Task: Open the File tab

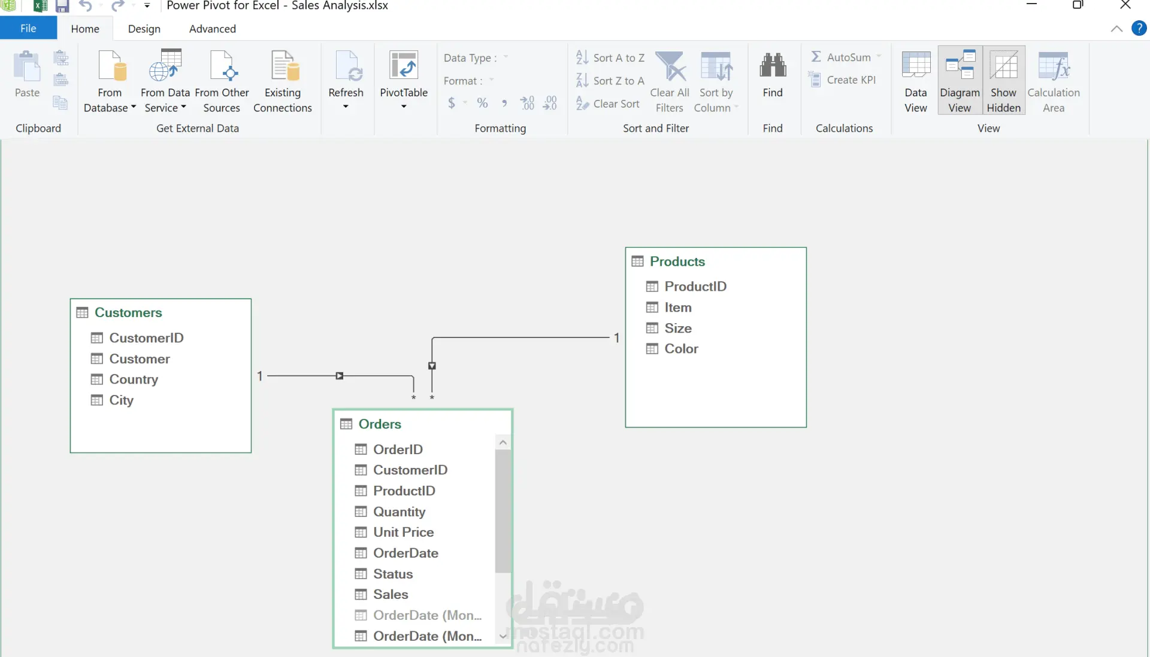Action: (28, 28)
